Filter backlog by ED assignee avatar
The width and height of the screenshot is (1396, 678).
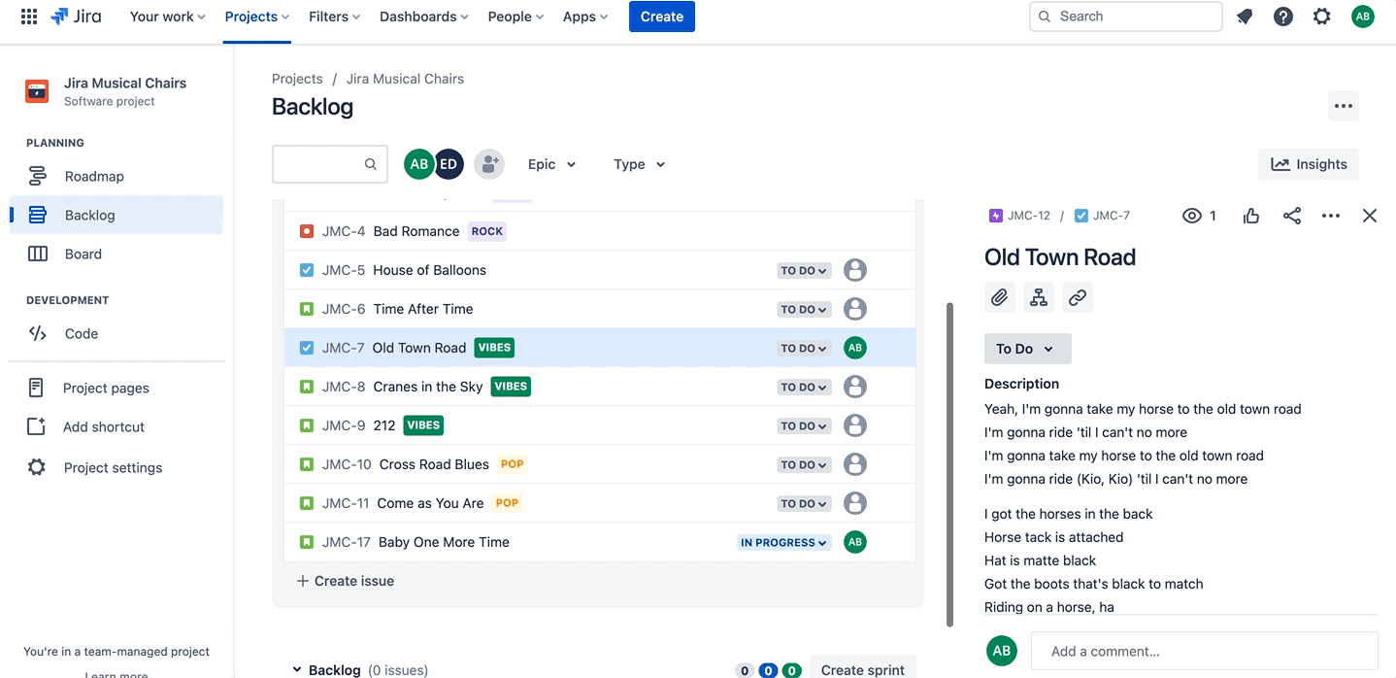[448, 164]
